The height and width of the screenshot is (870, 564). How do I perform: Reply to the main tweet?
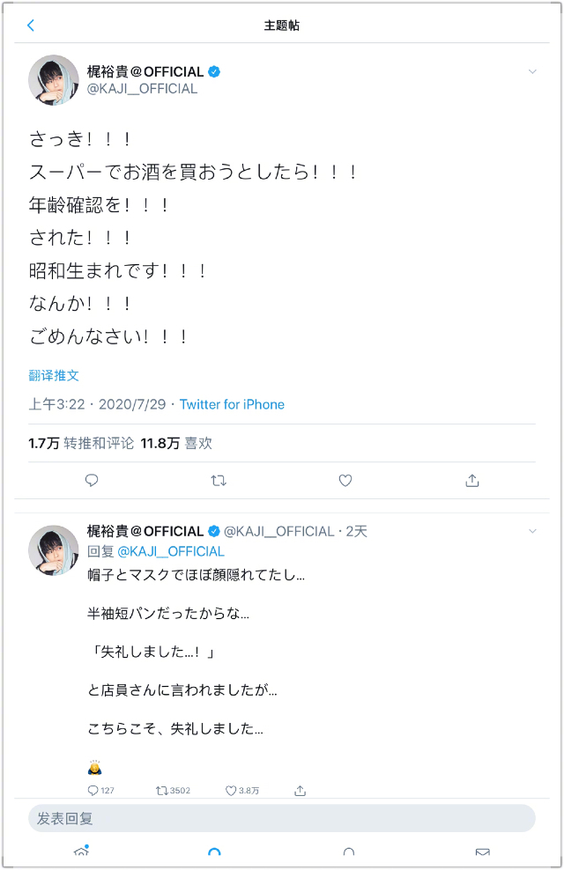coord(92,480)
